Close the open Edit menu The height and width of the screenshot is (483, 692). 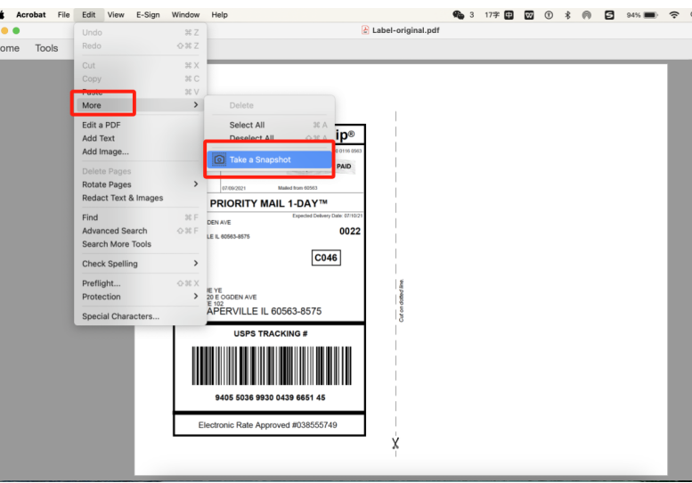[x=89, y=14]
